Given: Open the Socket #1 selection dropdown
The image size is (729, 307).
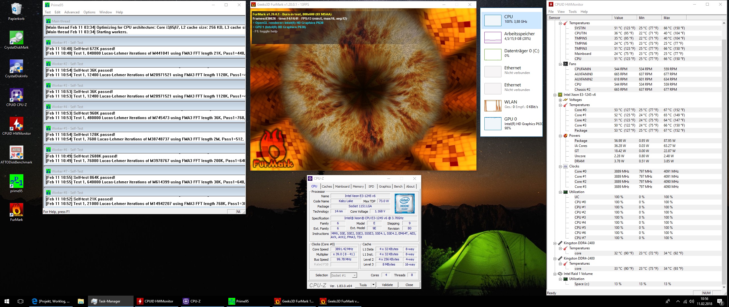Looking at the screenshot, I should click(355, 275).
